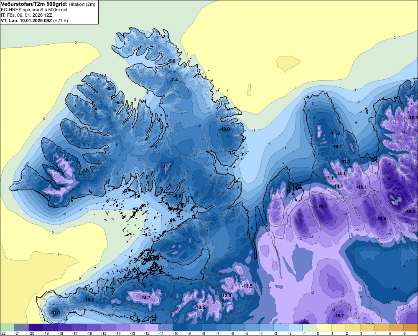Viewport: 418px width, 336px height.
Task: Click the -15.7 temperature value on map
Action: tap(339, 316)
